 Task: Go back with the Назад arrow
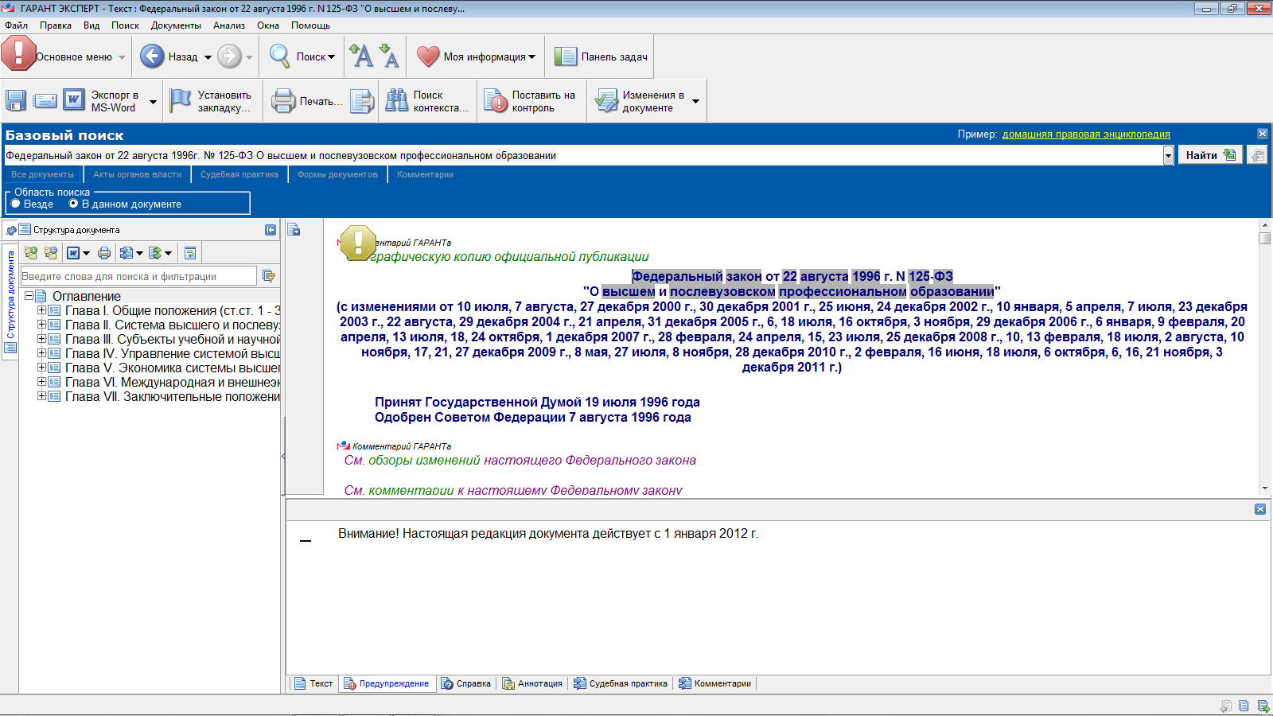tap(152, 56)
